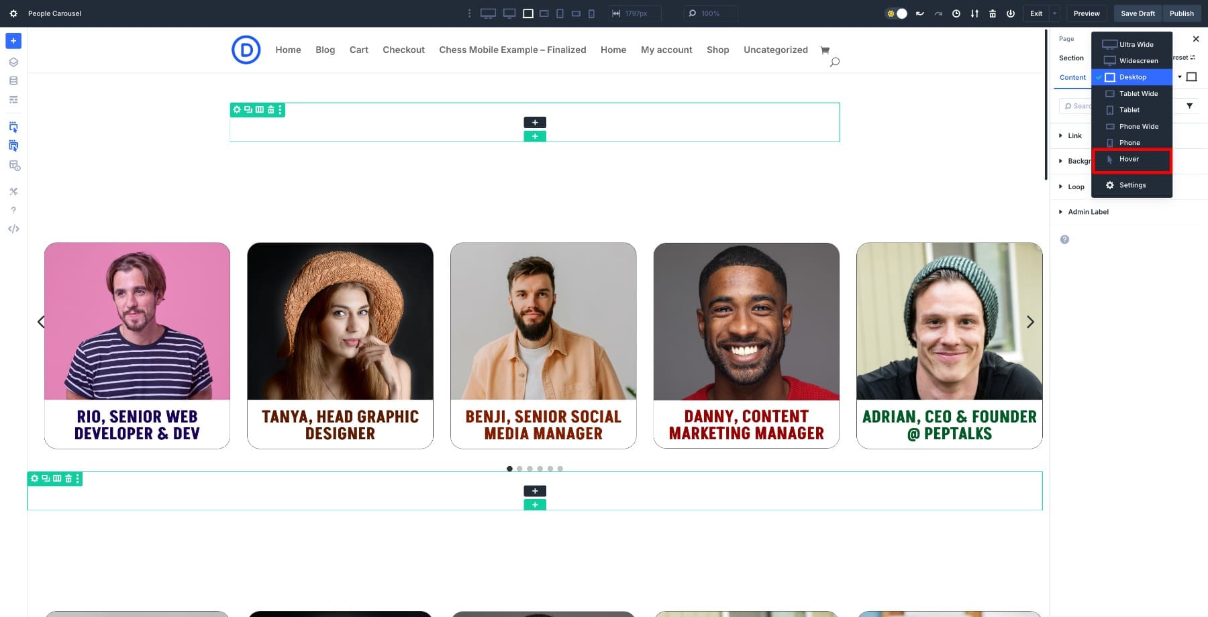
Task: Open the Shop link in site menu
Action: tap(718, 50)
